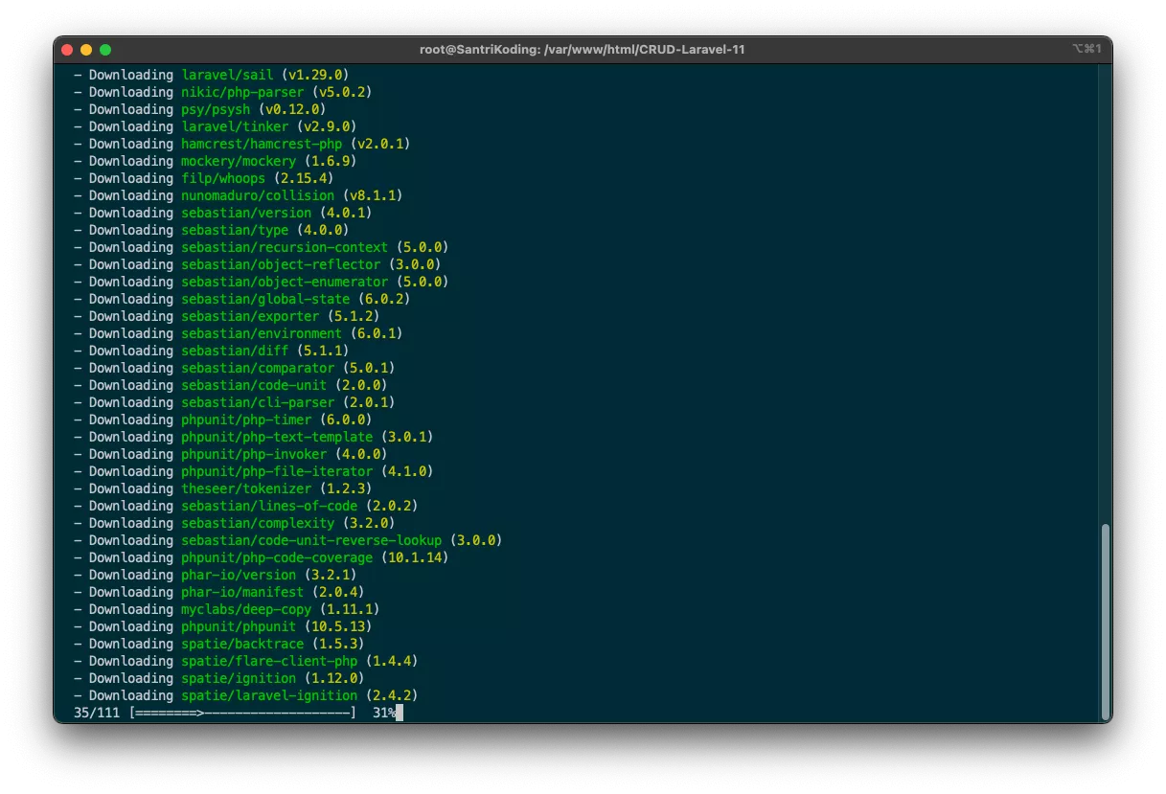The width and height of the screenshot is (1166, 794).
Task: Click the window title root@SantriKoding path
Action: [x=583, y=50]
